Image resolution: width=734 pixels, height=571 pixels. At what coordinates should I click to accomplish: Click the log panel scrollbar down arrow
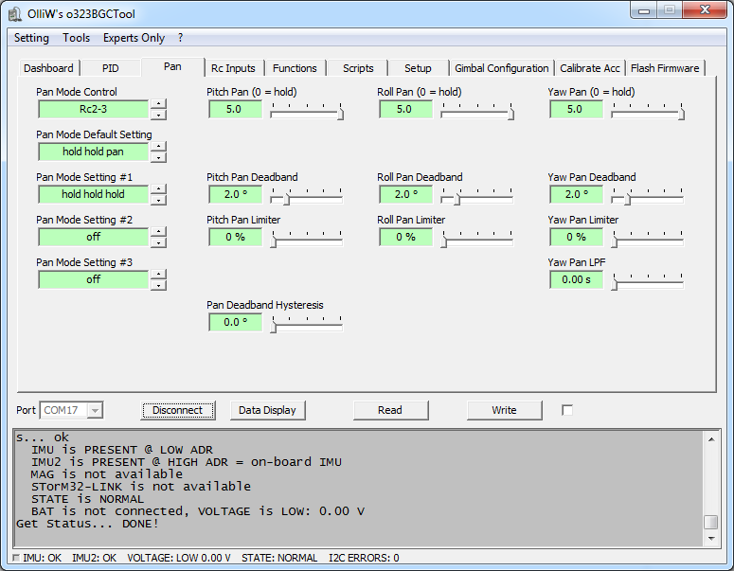710,538
